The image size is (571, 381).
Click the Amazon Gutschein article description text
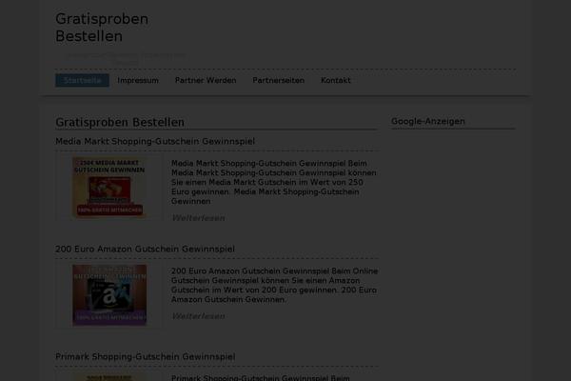click(275, 285)
